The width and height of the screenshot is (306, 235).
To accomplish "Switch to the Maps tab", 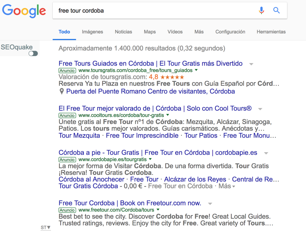I will (x=150, y=32).
